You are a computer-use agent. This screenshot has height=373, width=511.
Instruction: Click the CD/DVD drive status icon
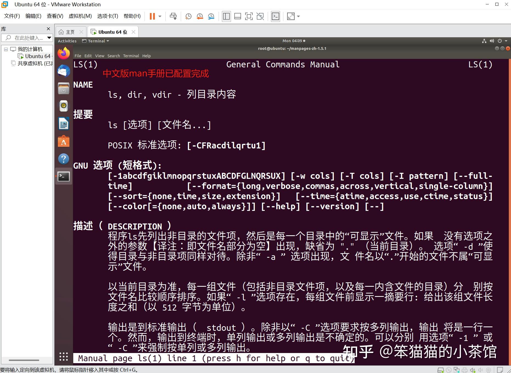tap(449, 370)
